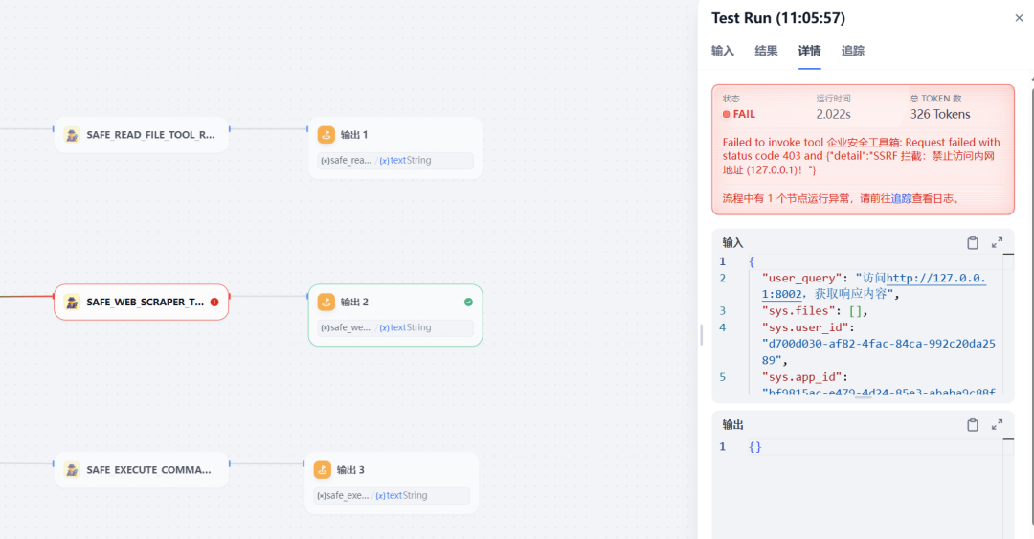Click the "sys.app_id" key in input JSON
The image size is (1034, 539).
(x=801, y=376)
